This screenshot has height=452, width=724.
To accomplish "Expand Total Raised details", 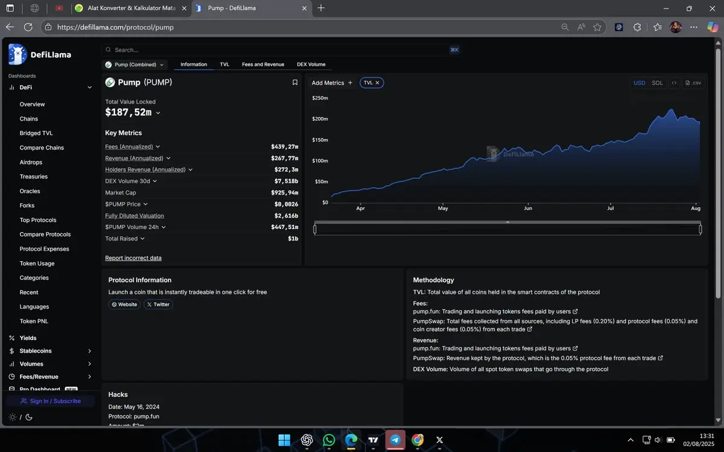I will 142,239.
